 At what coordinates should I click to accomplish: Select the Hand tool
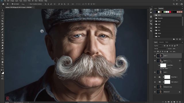pyautogui.click(x=2, y=62)
